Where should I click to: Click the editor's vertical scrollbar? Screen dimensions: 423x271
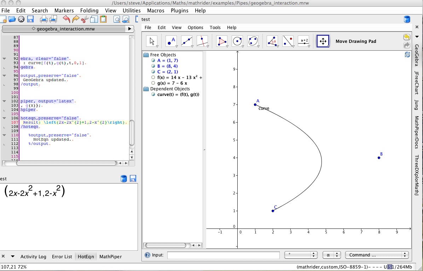tap(132, 133)
